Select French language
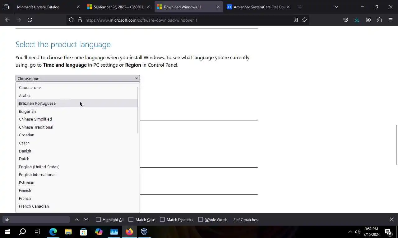The width and height of the screenshot is (398, 238). tap(77, 198)
